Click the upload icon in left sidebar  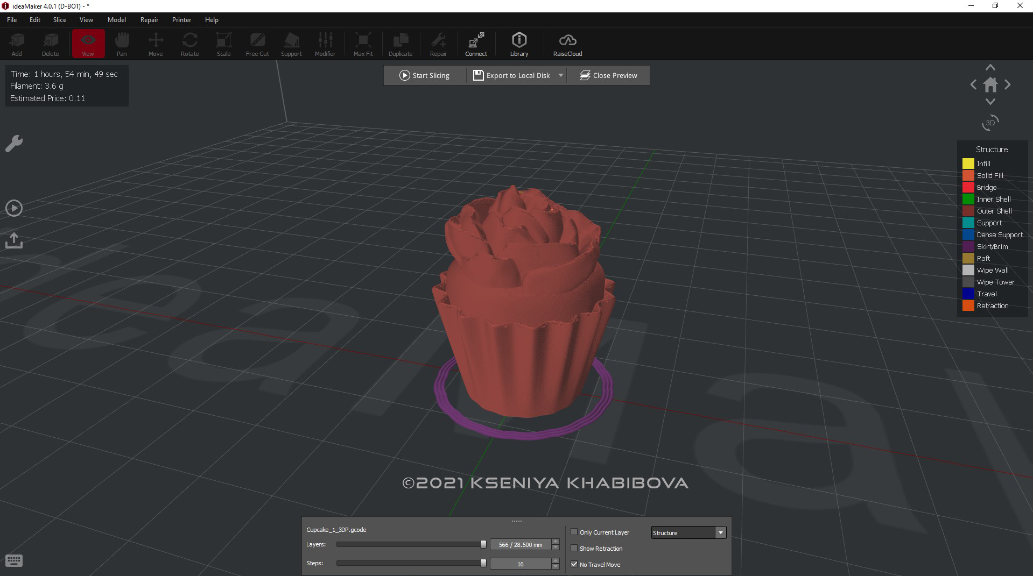tap(14, 240)
